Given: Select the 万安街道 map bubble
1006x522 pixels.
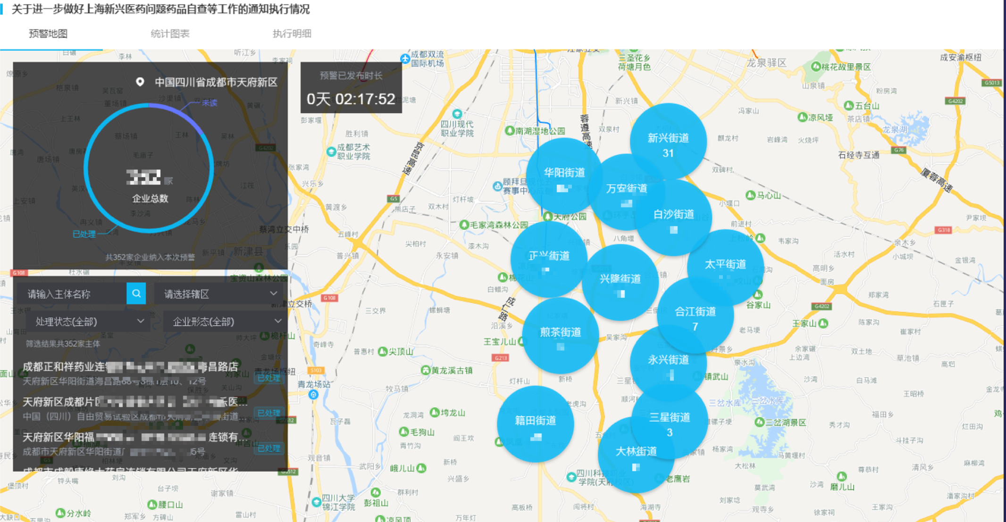Looking at the screenshot, I should [x=627, y=192].
